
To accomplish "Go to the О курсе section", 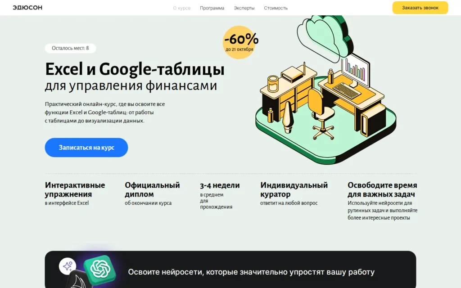I will click(x=182, y=8).
